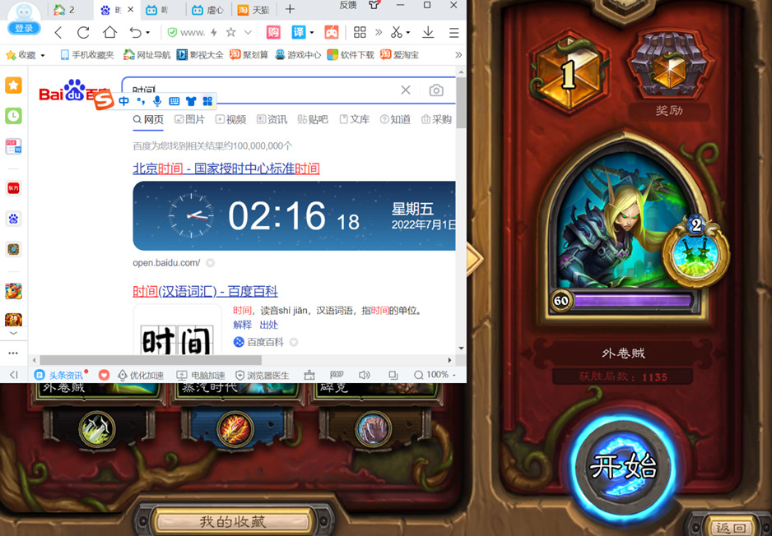772x536 pixels.
Task: Click the 开始 start game button
Action: pyautogui.click(x=623, y=468)
